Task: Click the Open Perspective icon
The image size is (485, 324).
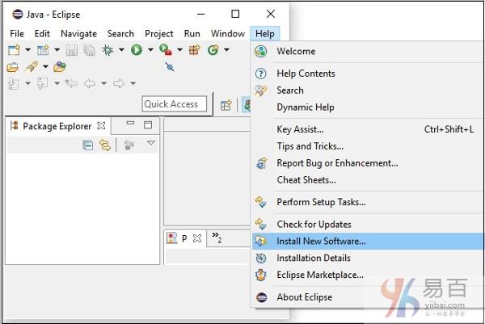Action: [x=226, y=105]
